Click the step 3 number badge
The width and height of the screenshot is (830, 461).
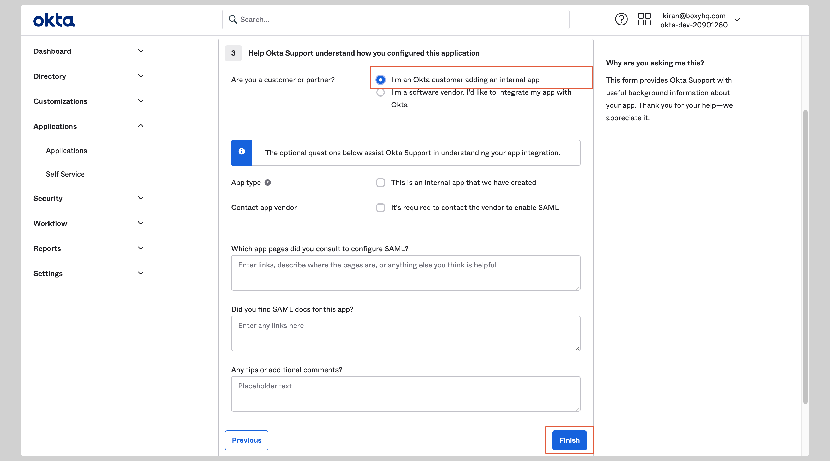233,53
